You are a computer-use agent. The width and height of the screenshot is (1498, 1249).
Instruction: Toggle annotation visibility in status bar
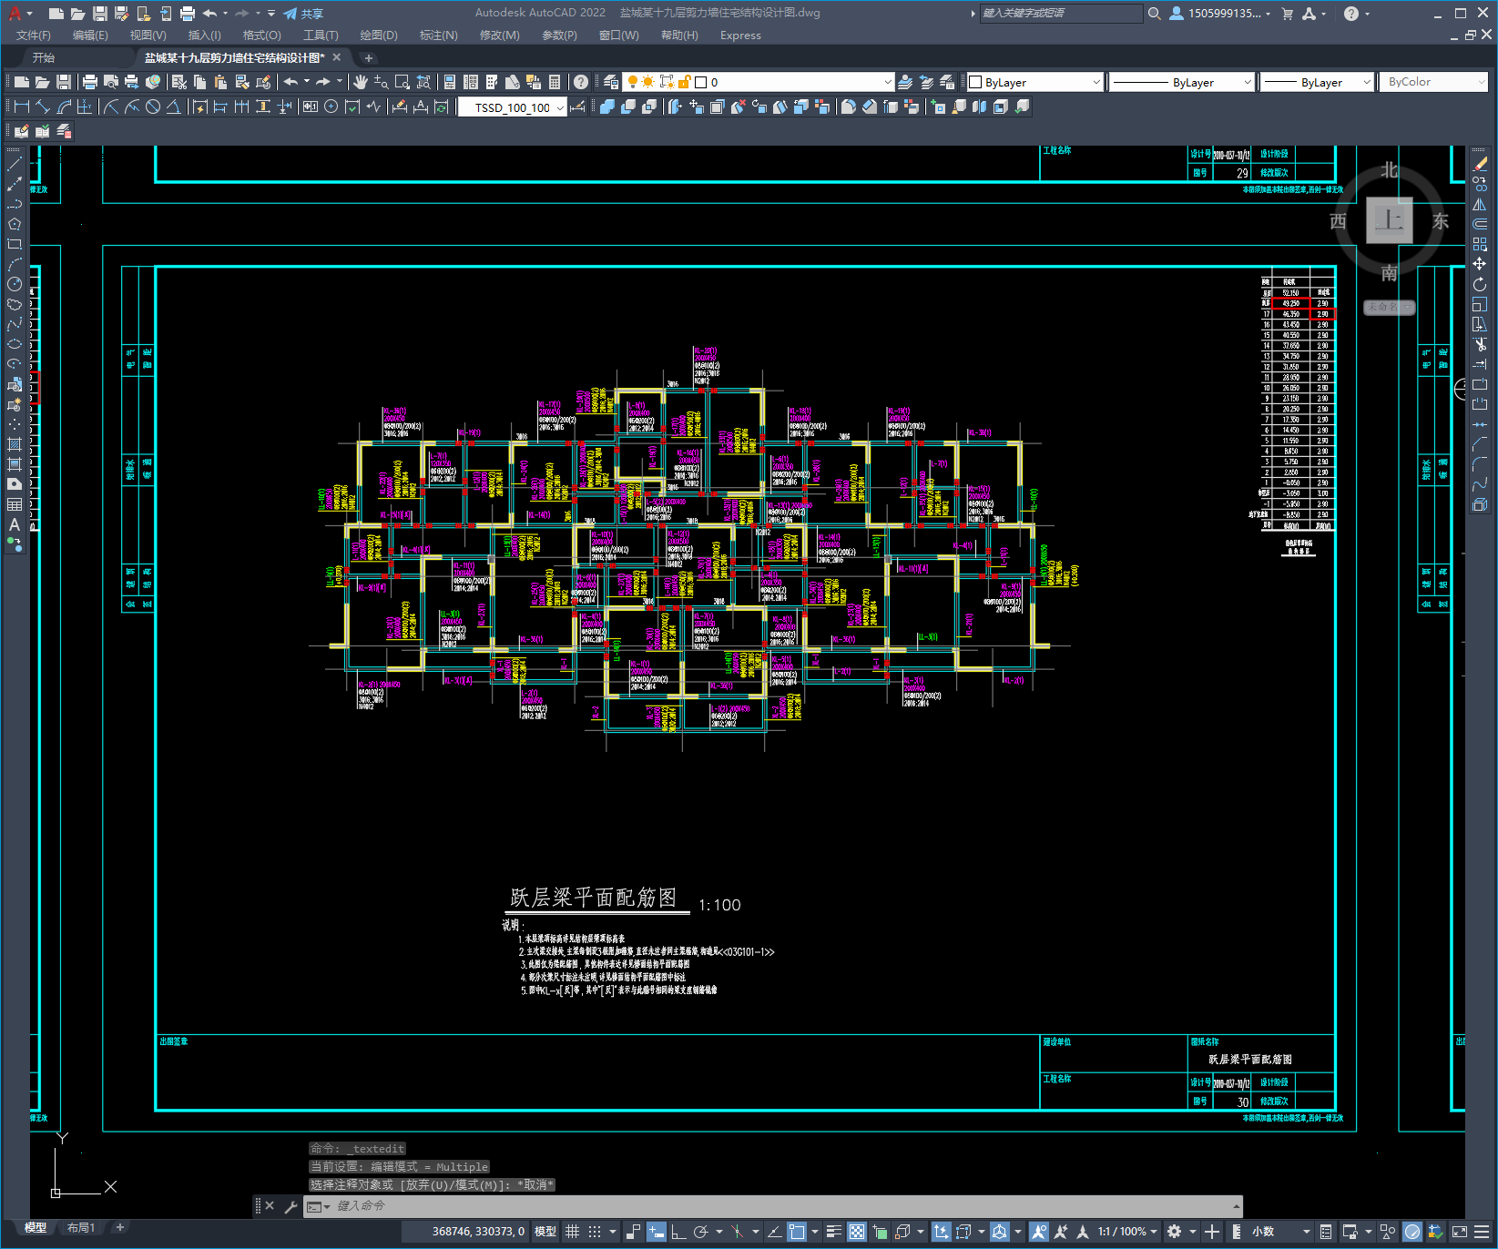[x=1039, y=1232]
